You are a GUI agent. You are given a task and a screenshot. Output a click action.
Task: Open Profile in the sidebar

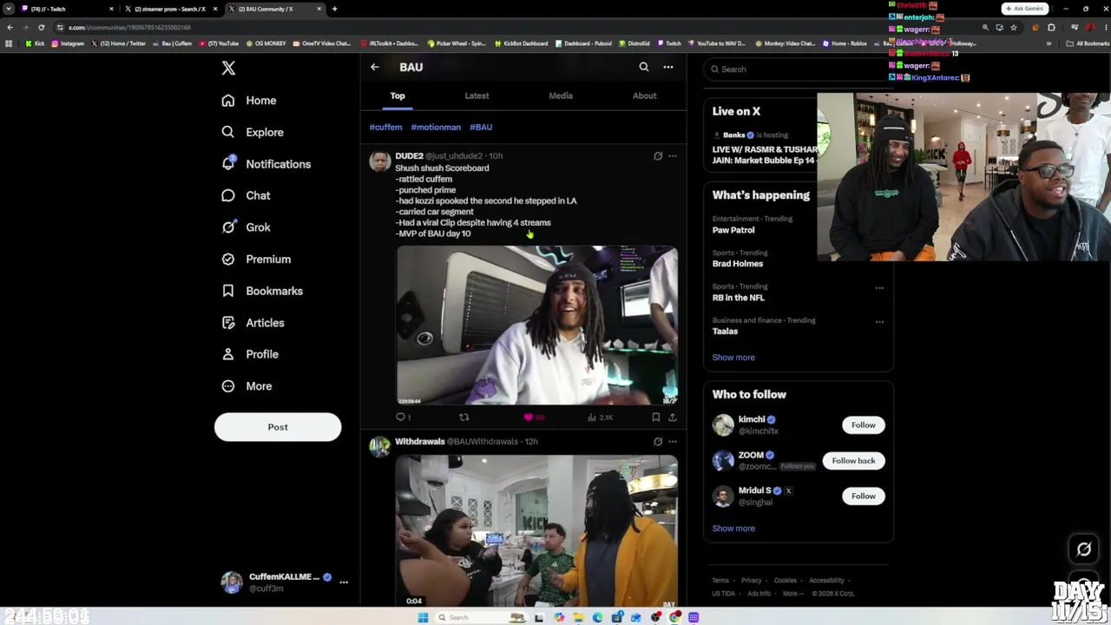click(250, 354)
